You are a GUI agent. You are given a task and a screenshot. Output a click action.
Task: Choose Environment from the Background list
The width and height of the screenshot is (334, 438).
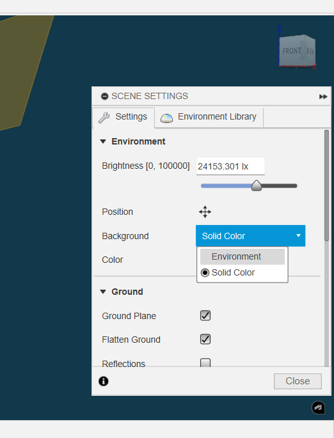(243, 256)
